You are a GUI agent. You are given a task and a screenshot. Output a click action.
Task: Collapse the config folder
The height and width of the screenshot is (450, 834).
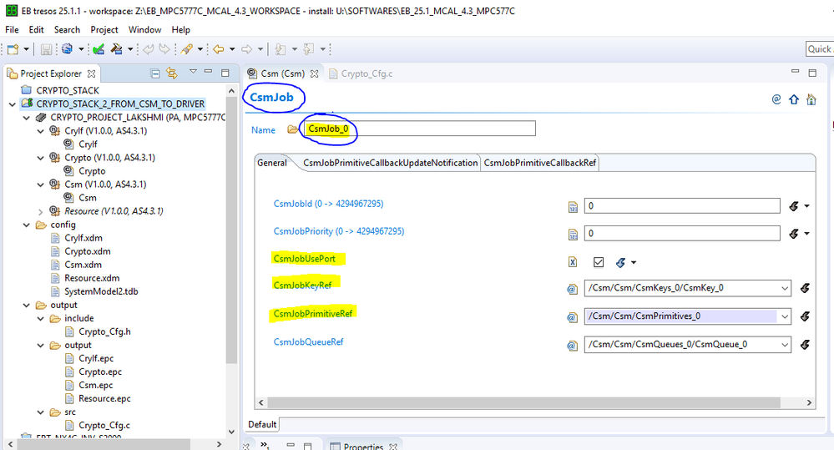pos(26,225)
